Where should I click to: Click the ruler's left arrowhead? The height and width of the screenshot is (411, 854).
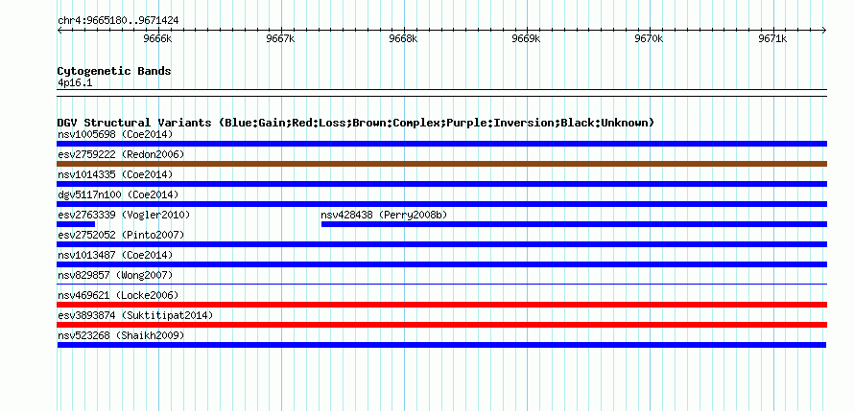[x=59, y=30]
